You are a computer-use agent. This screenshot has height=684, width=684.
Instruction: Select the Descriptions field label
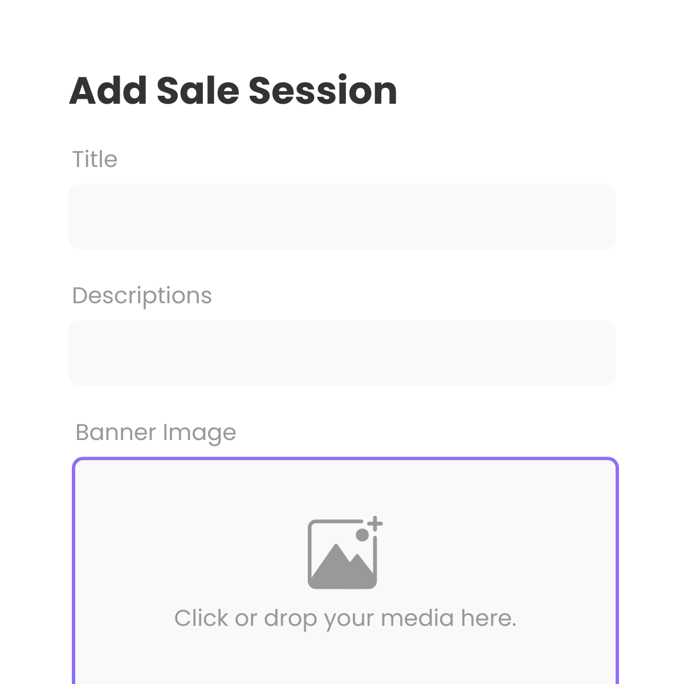click(142, 296)
